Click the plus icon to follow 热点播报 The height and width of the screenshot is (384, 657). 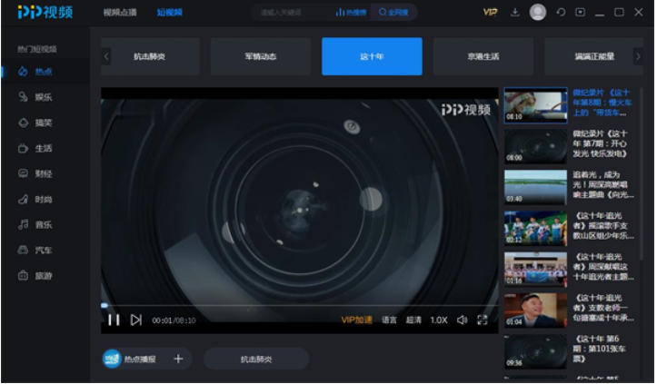(x=178, y=359)
